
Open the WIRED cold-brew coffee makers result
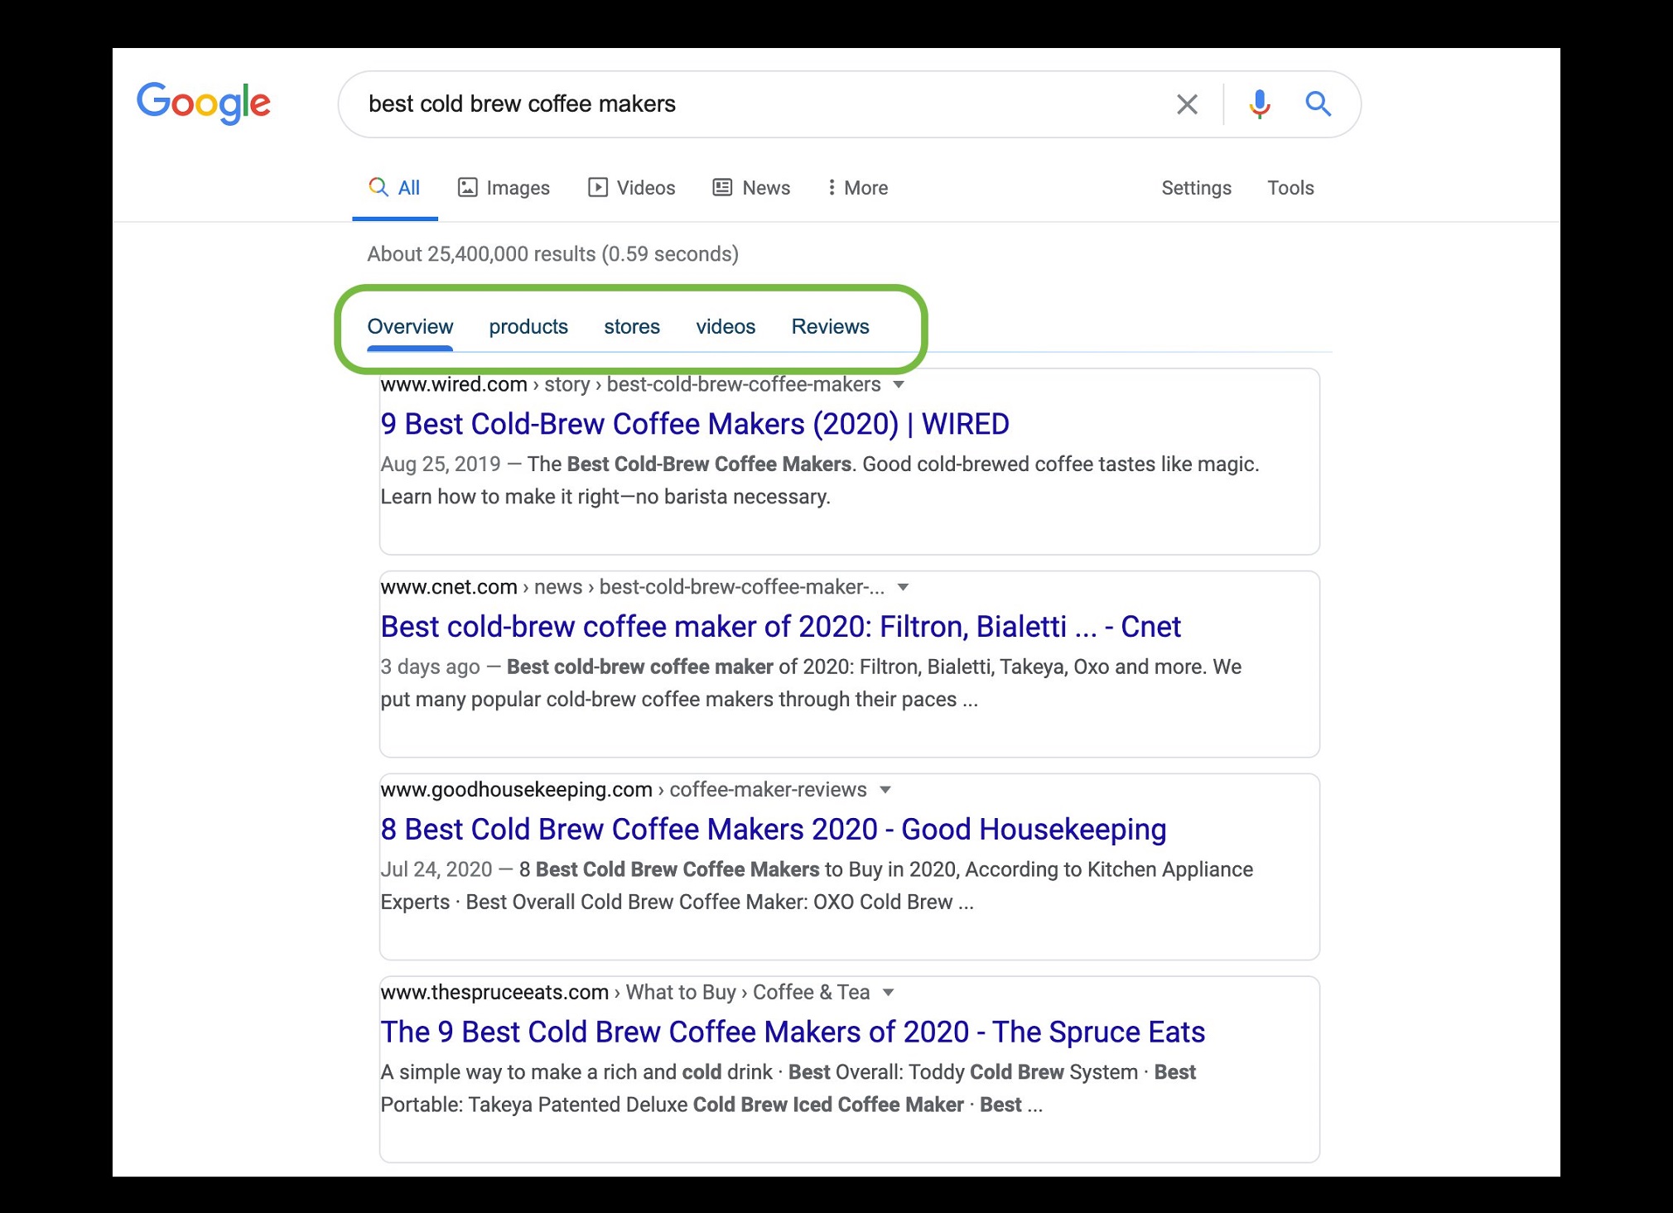click(694, 424)
